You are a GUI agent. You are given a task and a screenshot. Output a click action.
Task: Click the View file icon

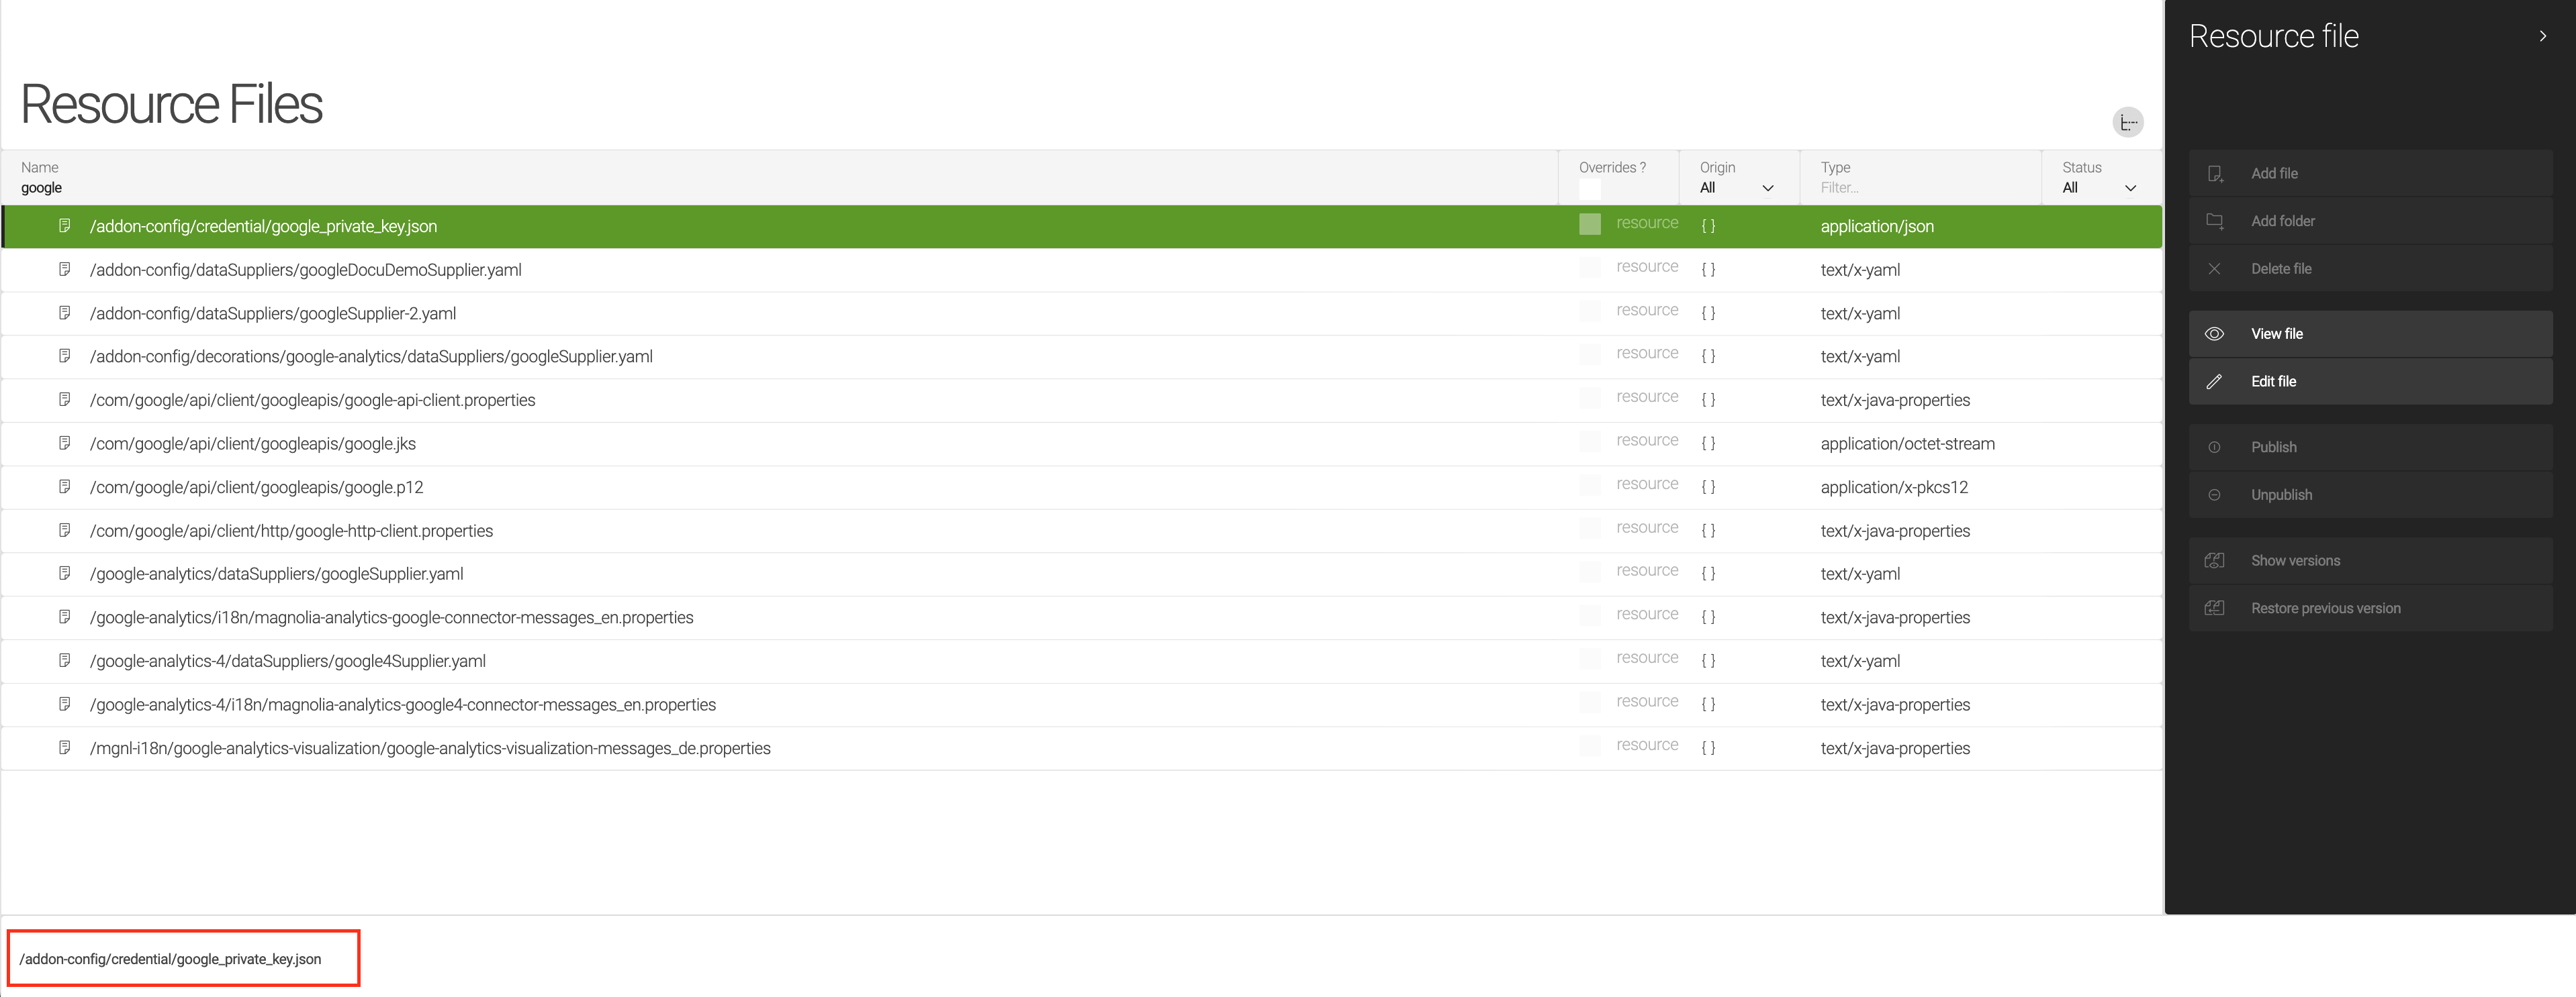[2215, 333]
